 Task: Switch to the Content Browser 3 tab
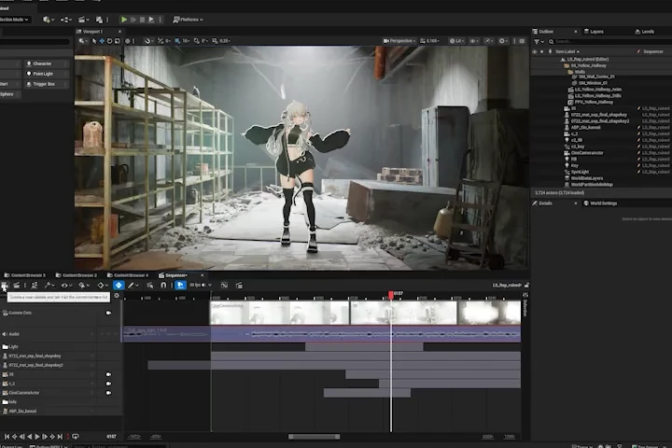(25, 275)
